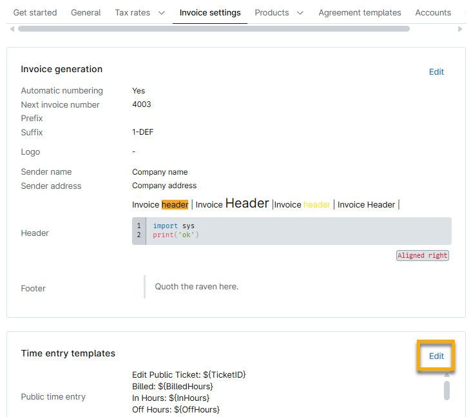Click the vertical scrollbar in time entry templates
The image size is (471, 417).
(x=447, y=391)
